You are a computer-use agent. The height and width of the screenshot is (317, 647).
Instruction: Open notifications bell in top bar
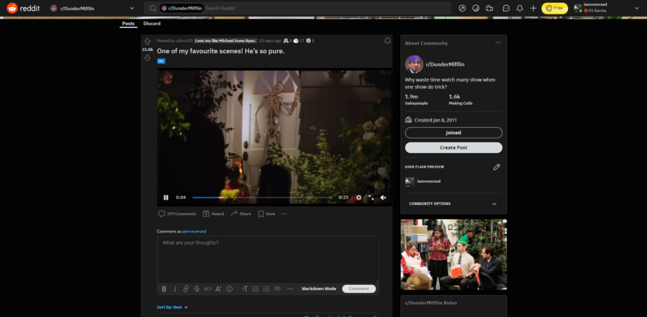click(x=519, y=8)
